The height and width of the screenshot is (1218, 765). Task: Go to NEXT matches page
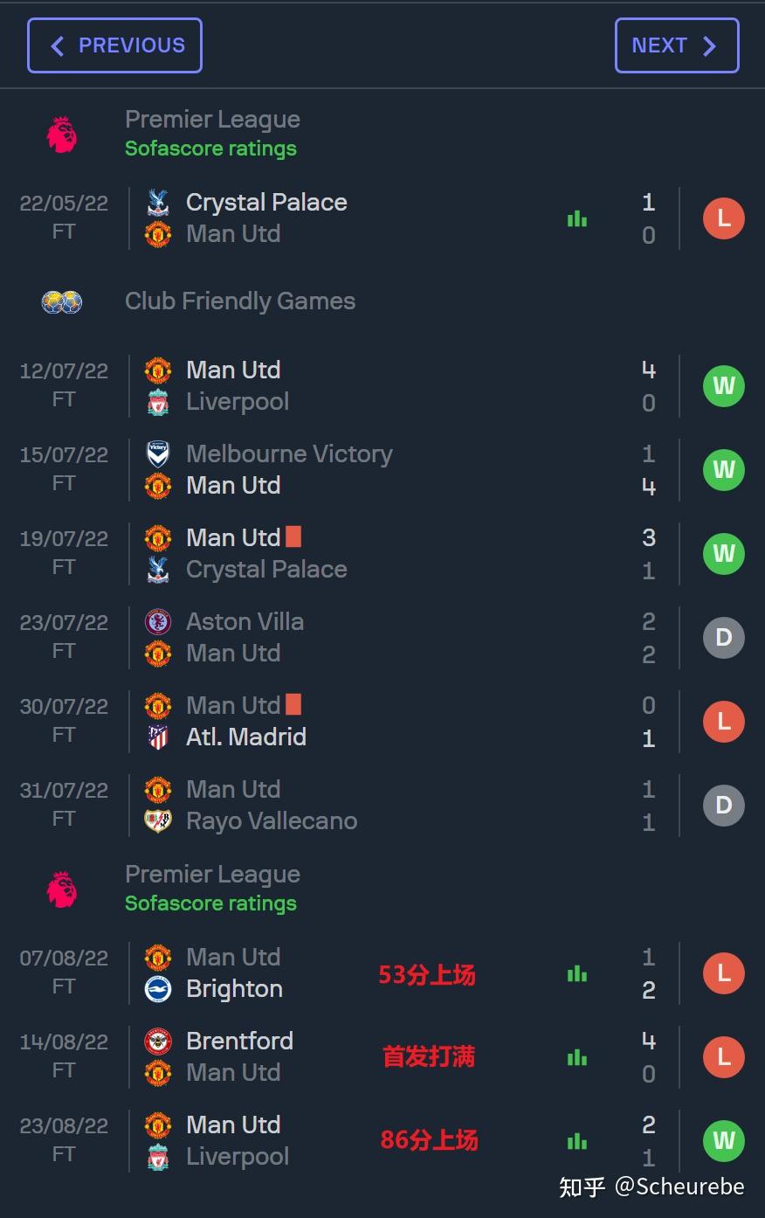pyautogui.click(x=677, y=45)
